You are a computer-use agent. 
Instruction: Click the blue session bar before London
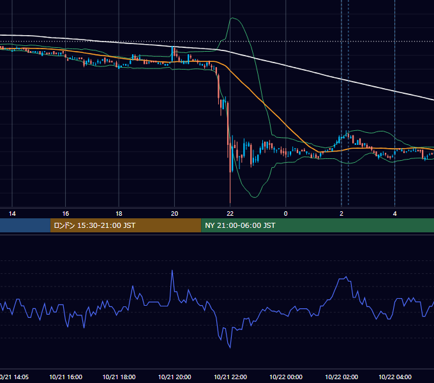click(25, 225)
